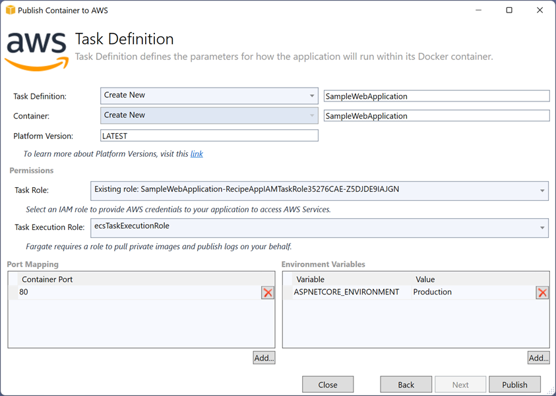The height and width of the screenshot is (396, 556).
Task: Open the Container dropdown
Action: [x=209, y=116]
